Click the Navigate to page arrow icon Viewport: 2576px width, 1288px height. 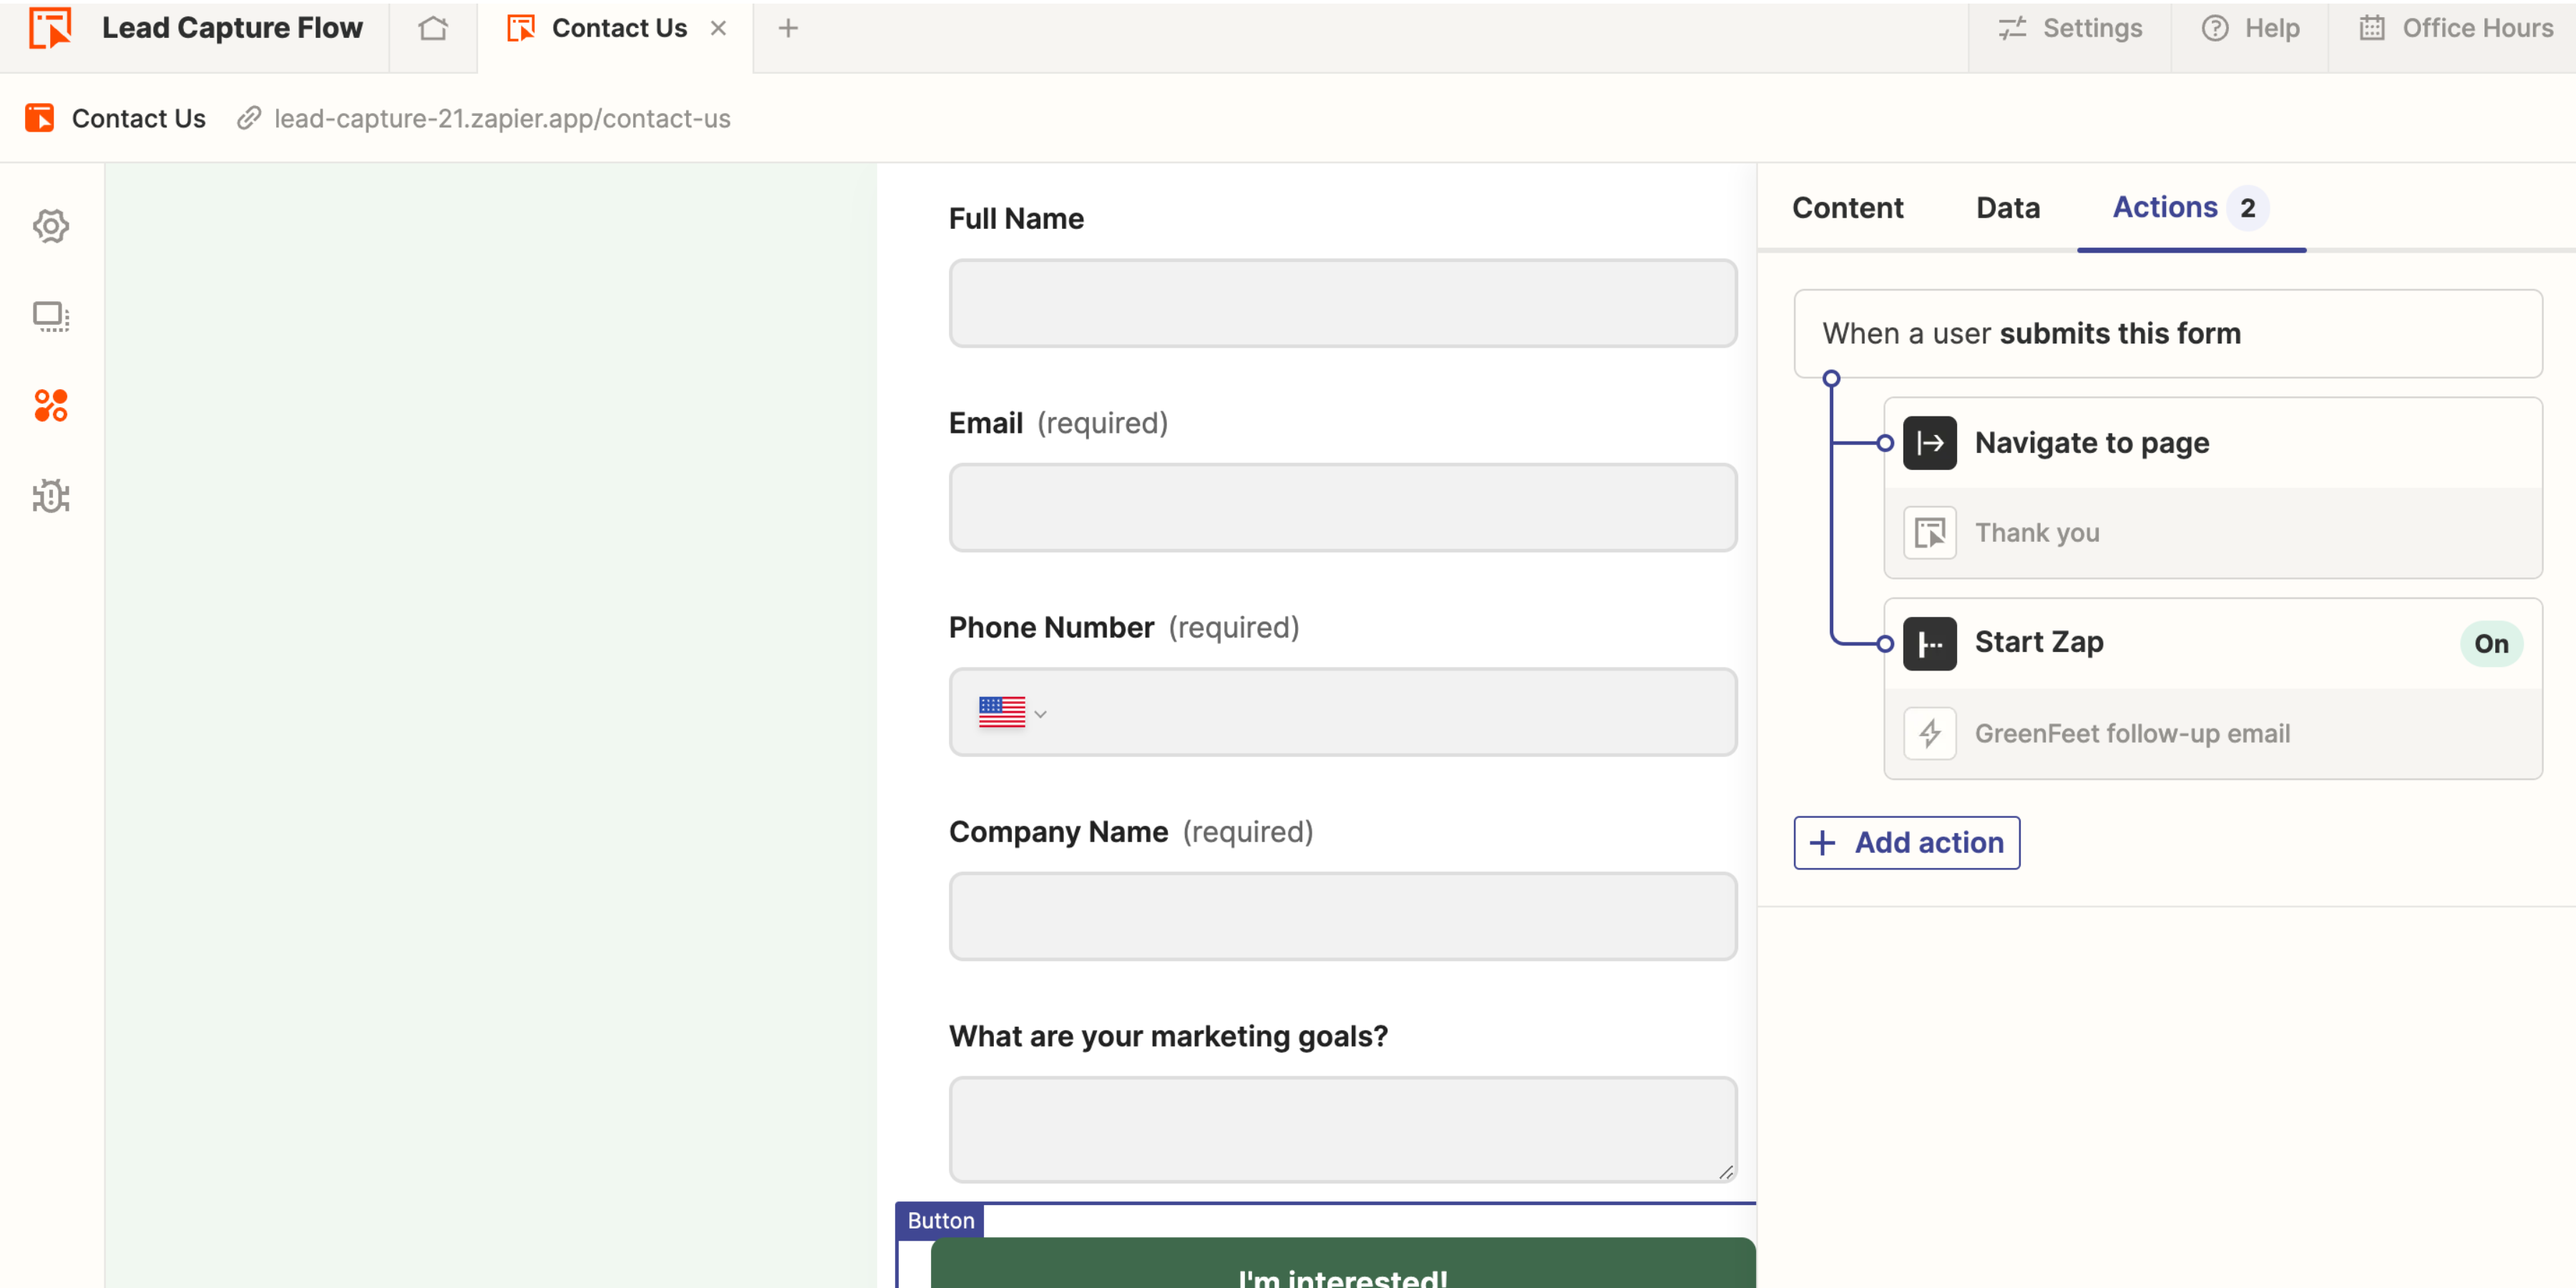[1929, 443]
